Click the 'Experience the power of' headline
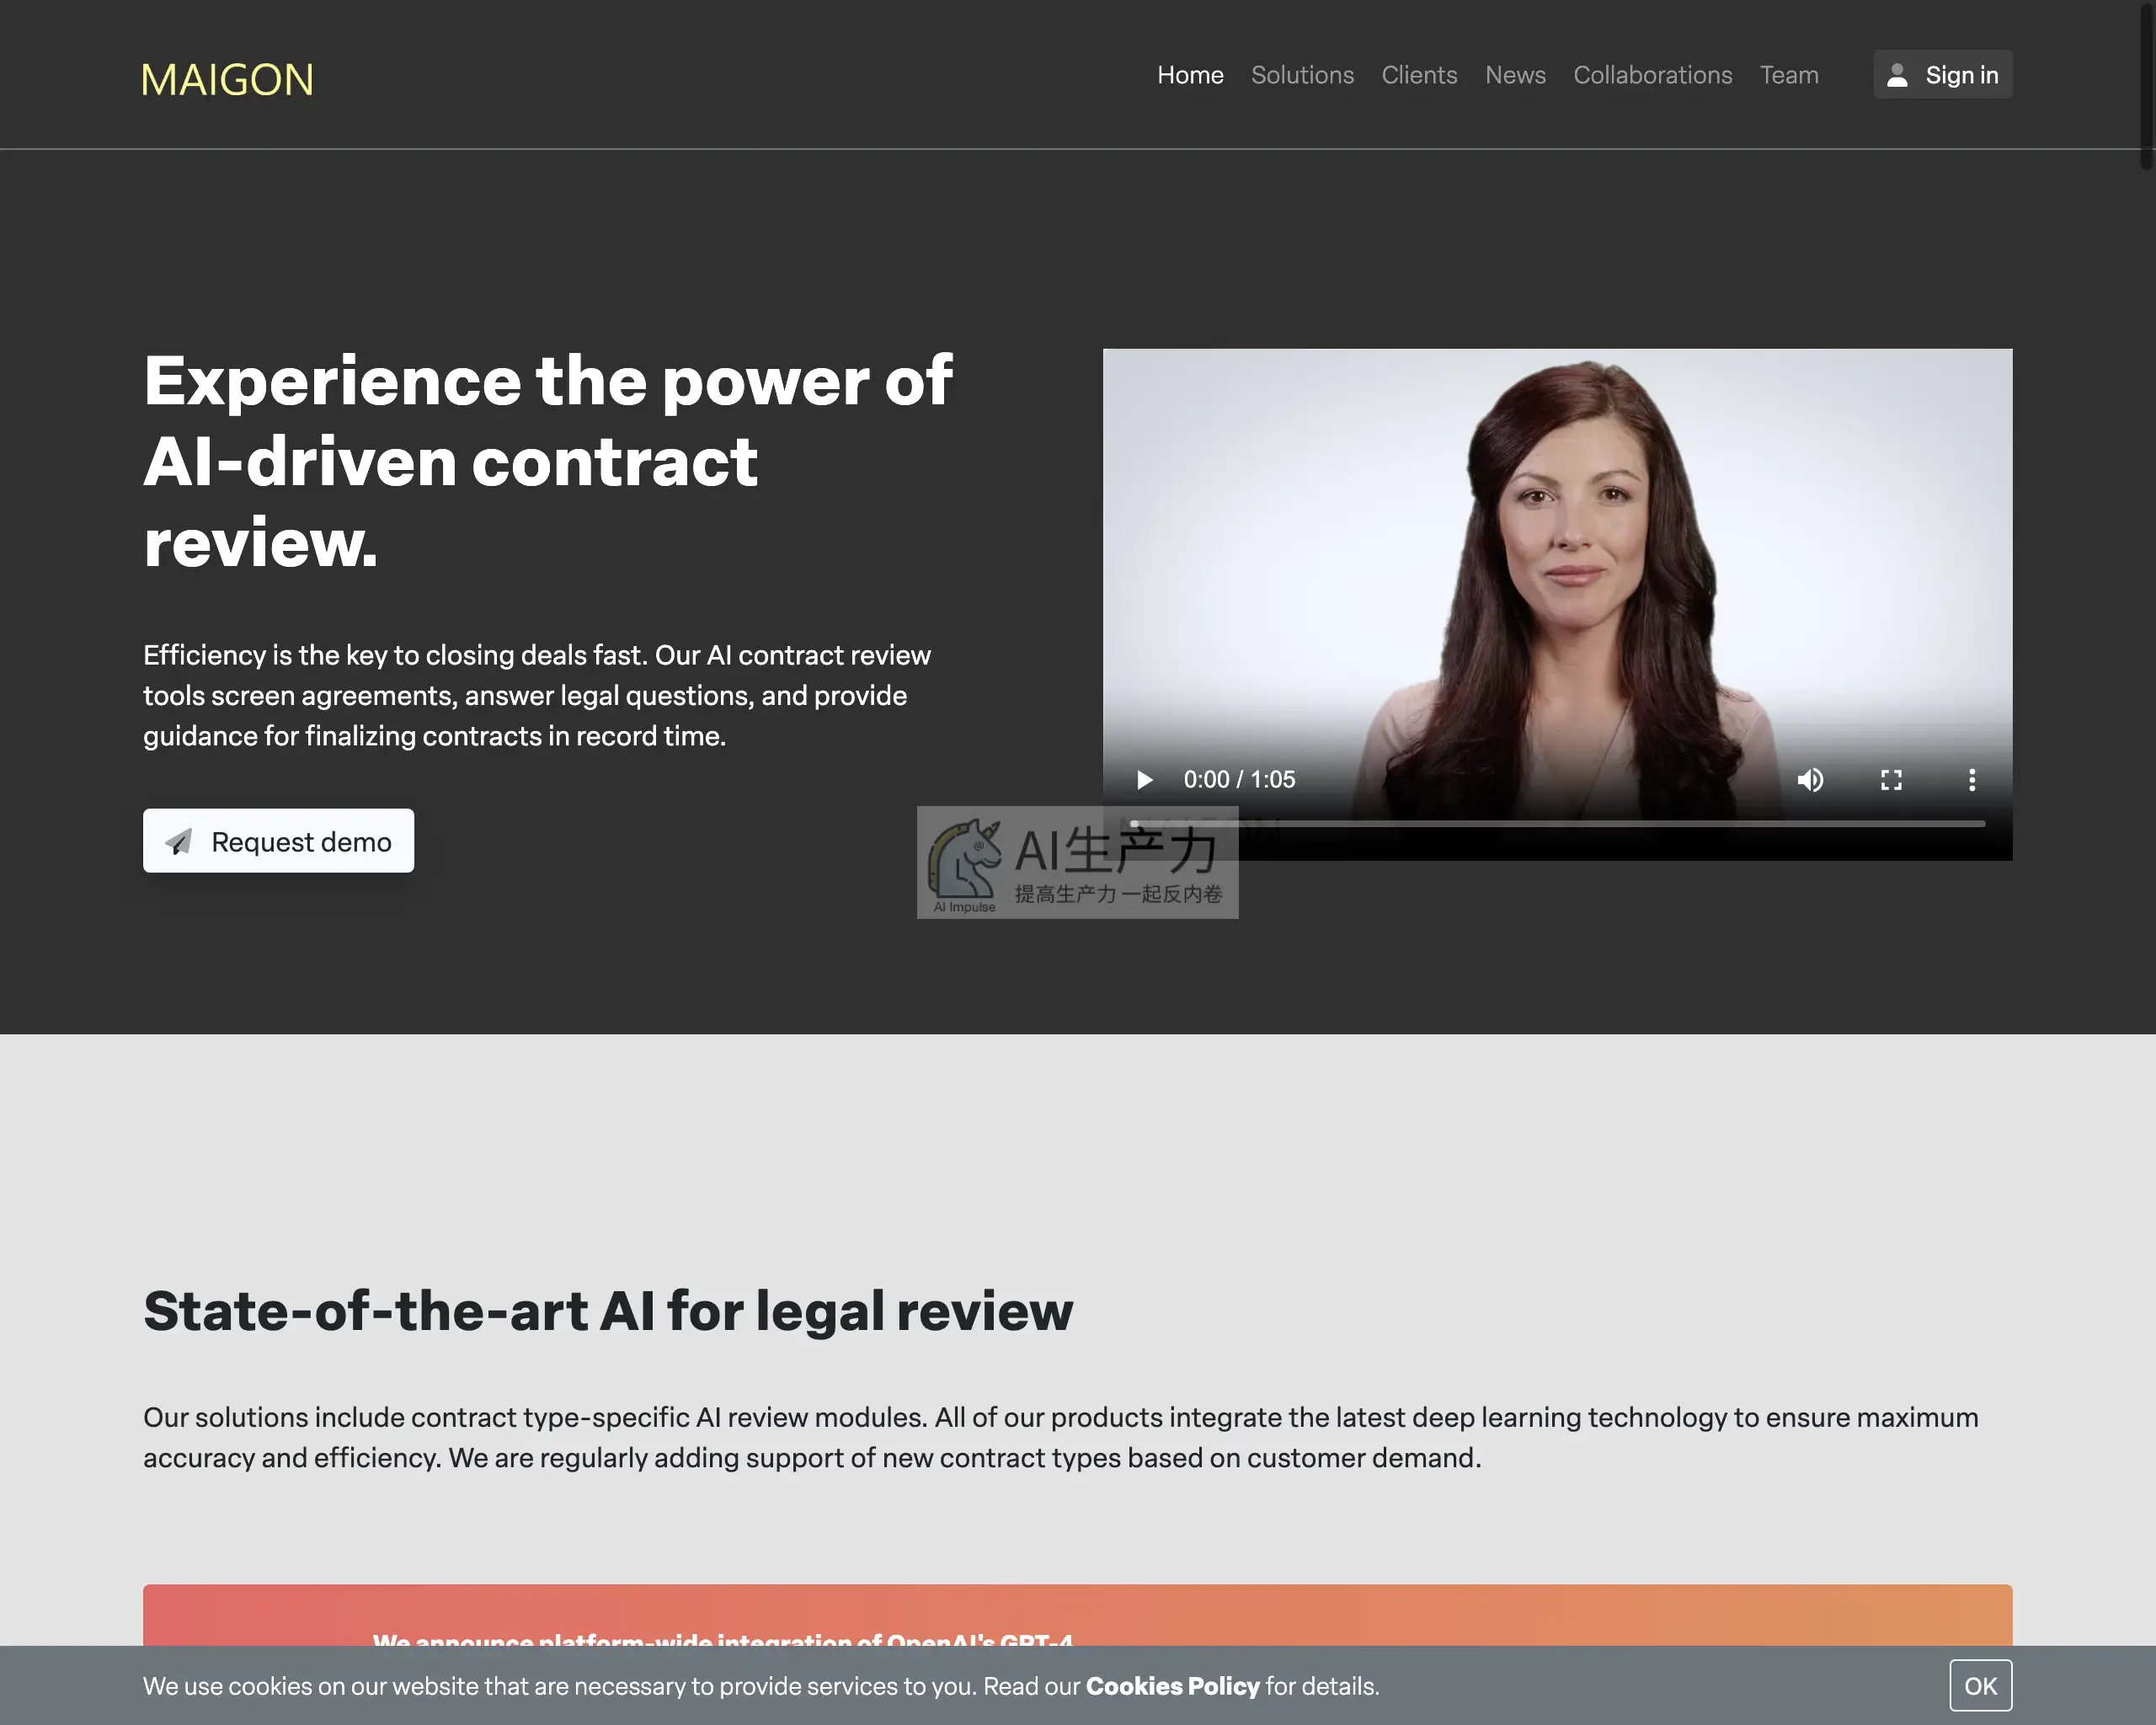This screenshot has width=2156, height=1725. [x=548, y=381]
